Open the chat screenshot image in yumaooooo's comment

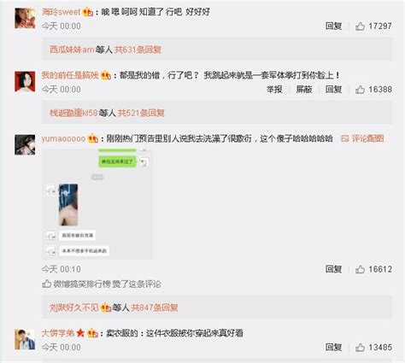pos(97,204)
